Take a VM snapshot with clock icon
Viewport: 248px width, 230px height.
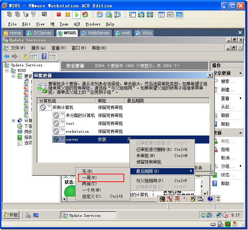(100, 15)
